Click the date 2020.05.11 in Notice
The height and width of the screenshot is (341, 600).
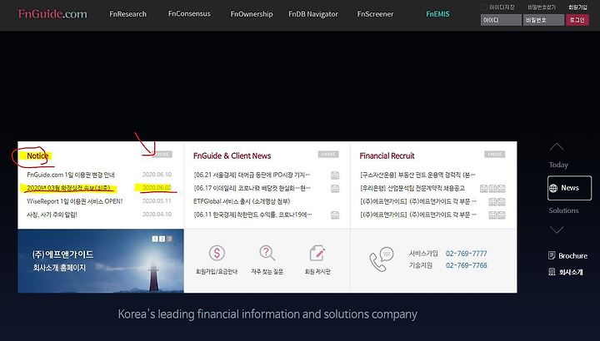point(157,201)
